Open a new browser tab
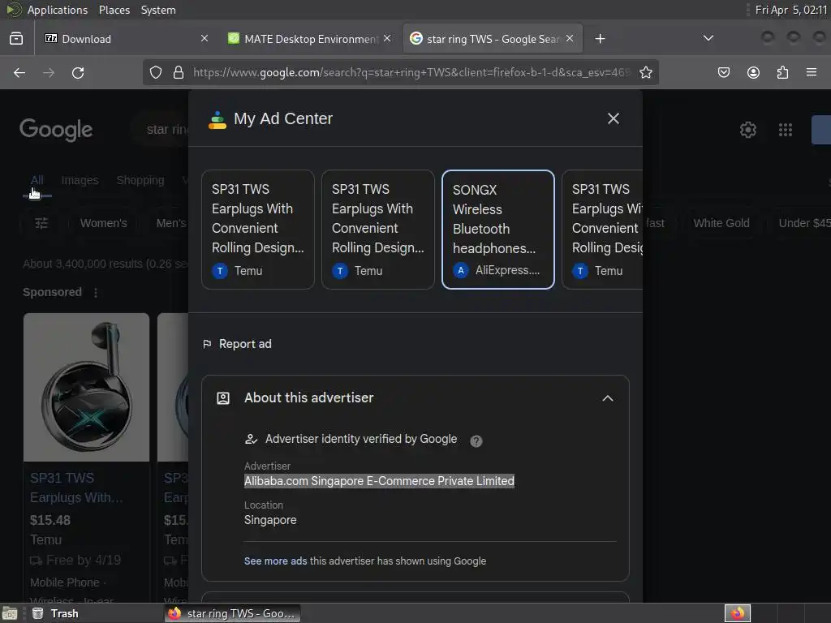This screenshot has width=831, height=623. [x=600, y=39]
